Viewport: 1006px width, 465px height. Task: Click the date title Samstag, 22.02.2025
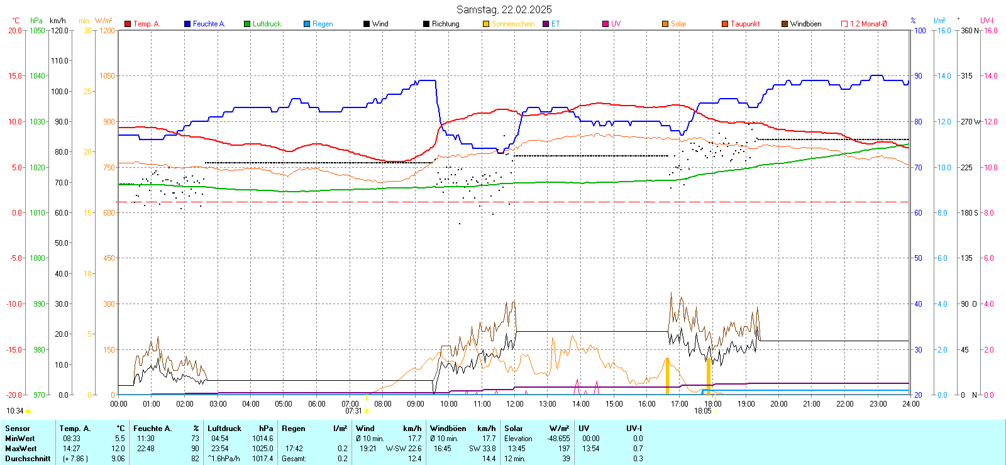(x=504, y=9)
